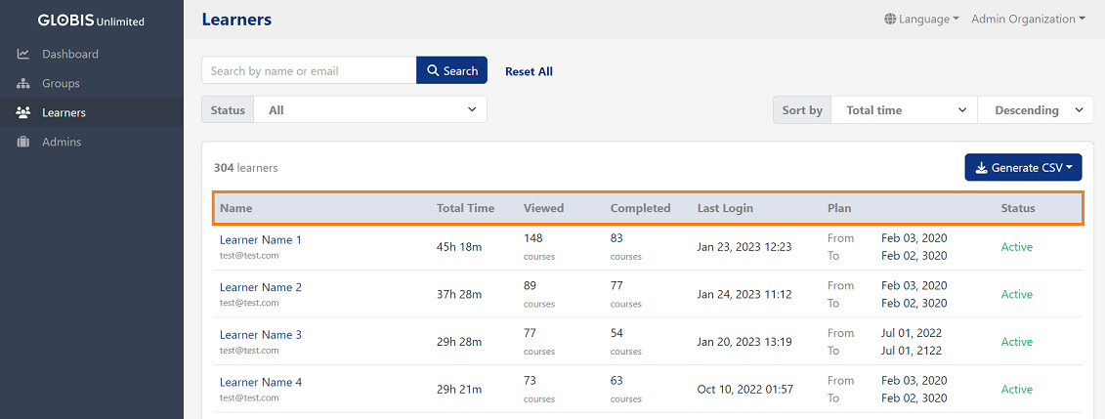This screenshot has width=1105, height=419.
Task: Click the Total Time column header
Action: (x=465, y=208)
